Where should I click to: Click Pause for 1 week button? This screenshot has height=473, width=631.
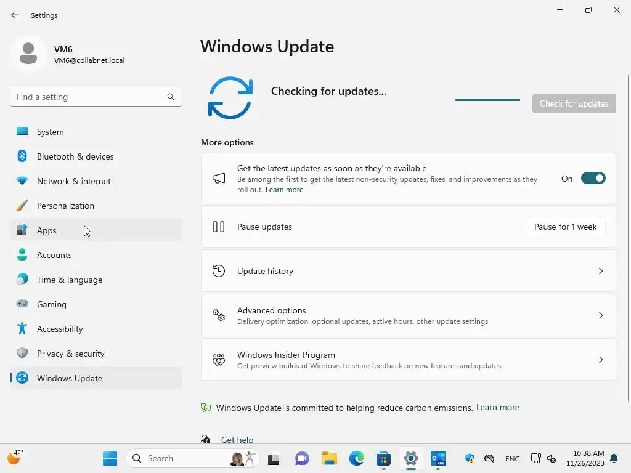565,227
